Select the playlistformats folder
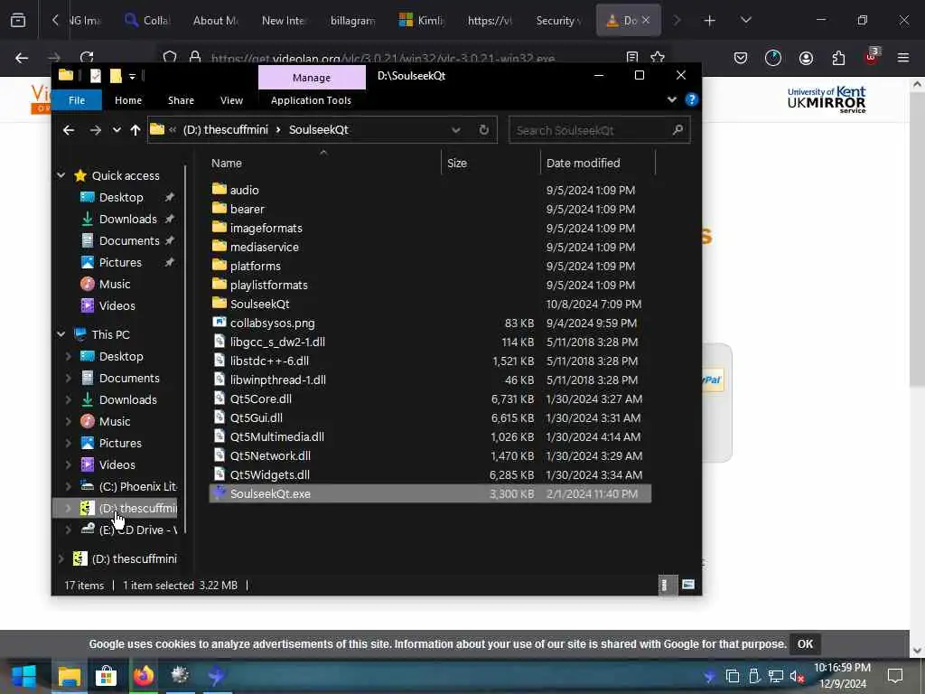 coord(268,285)
